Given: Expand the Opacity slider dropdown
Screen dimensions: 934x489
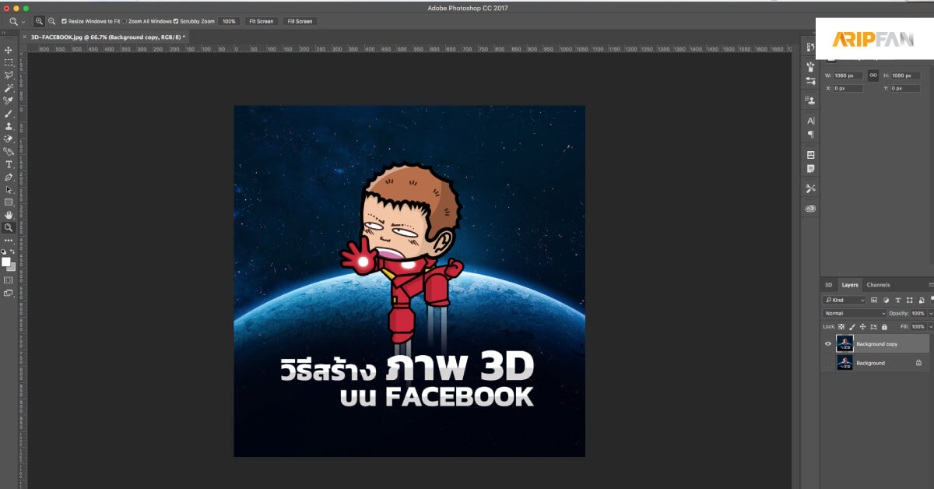Looking at the screenshot, I should [x=931, y=313].
